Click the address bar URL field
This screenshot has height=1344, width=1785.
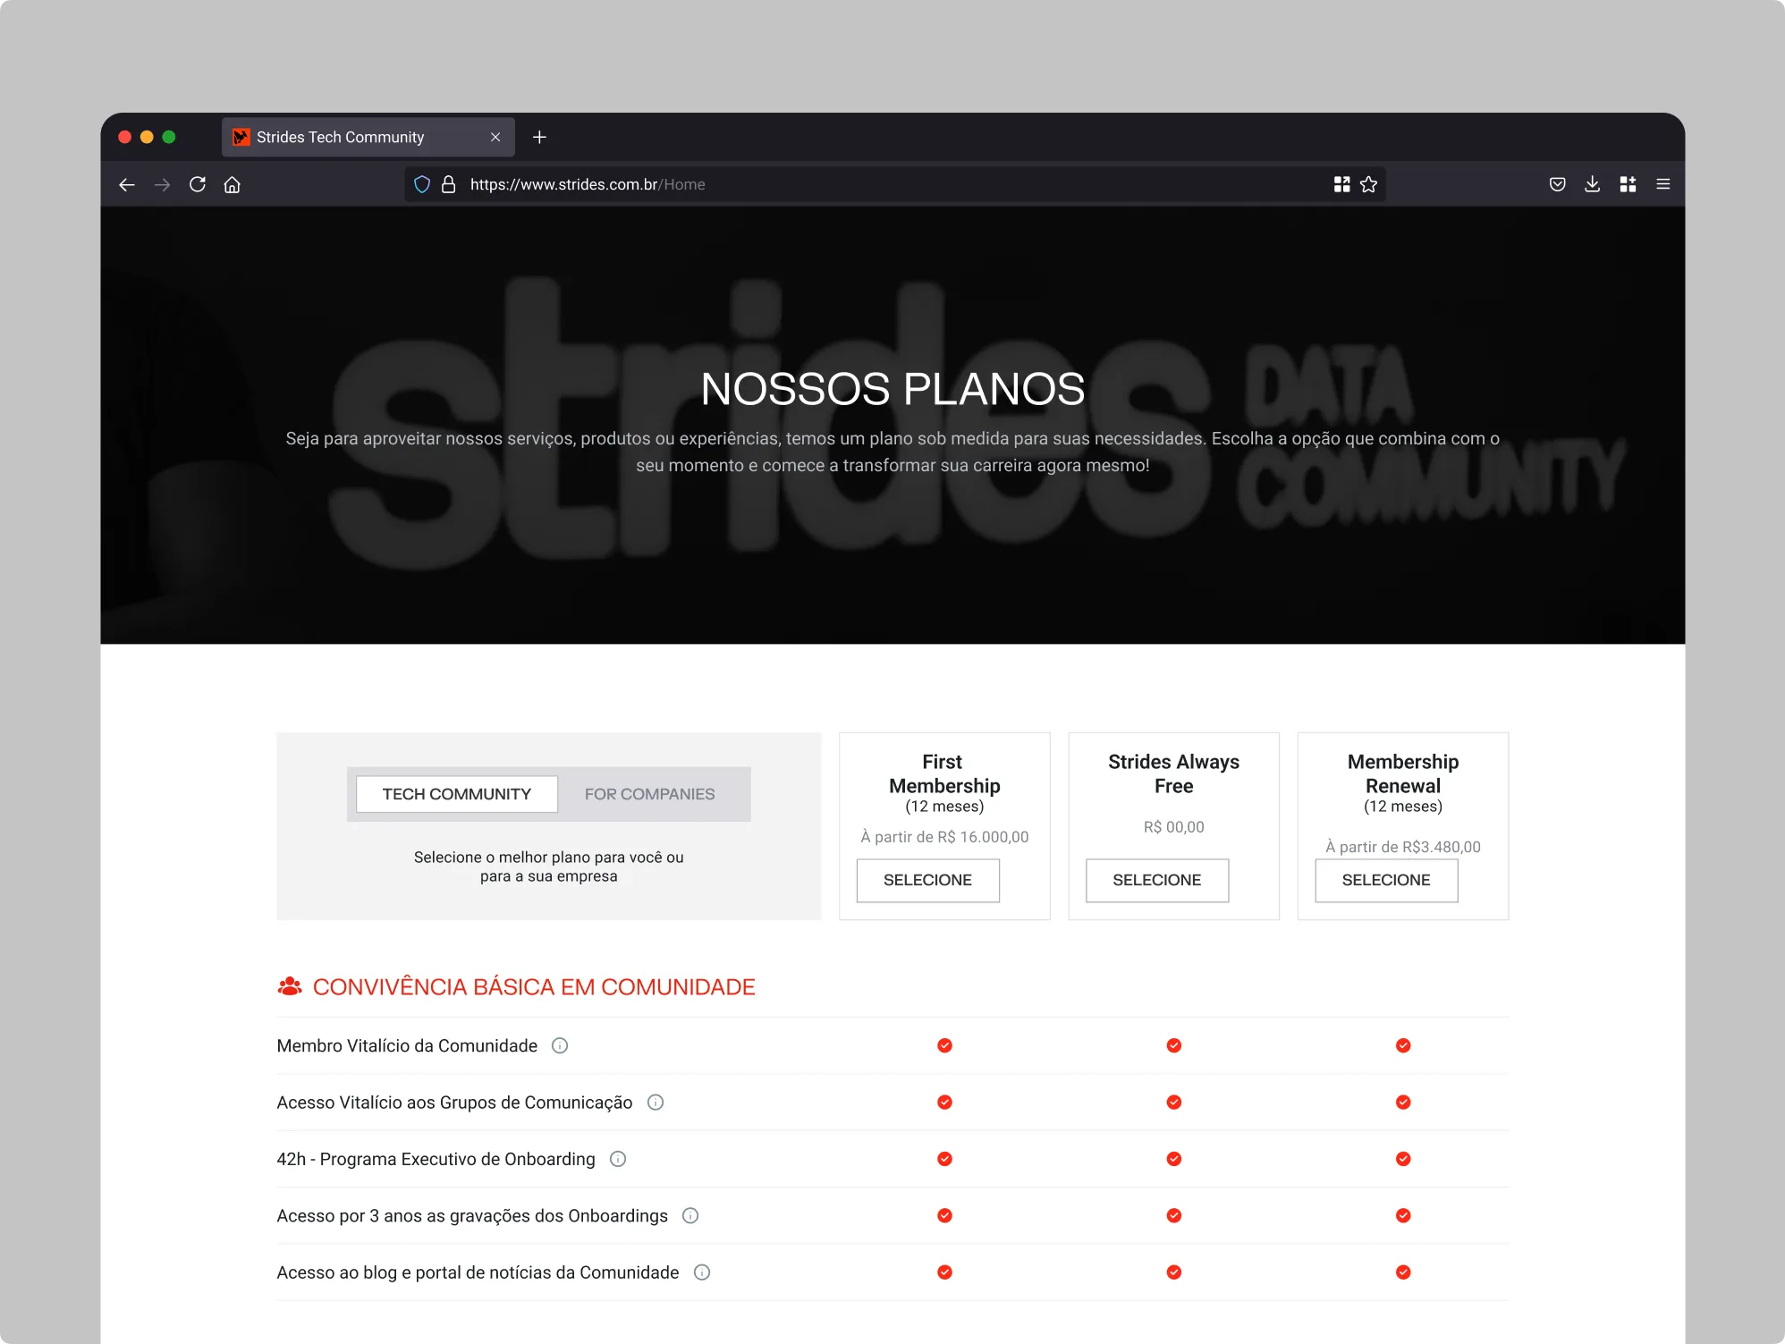click(894, 184)
